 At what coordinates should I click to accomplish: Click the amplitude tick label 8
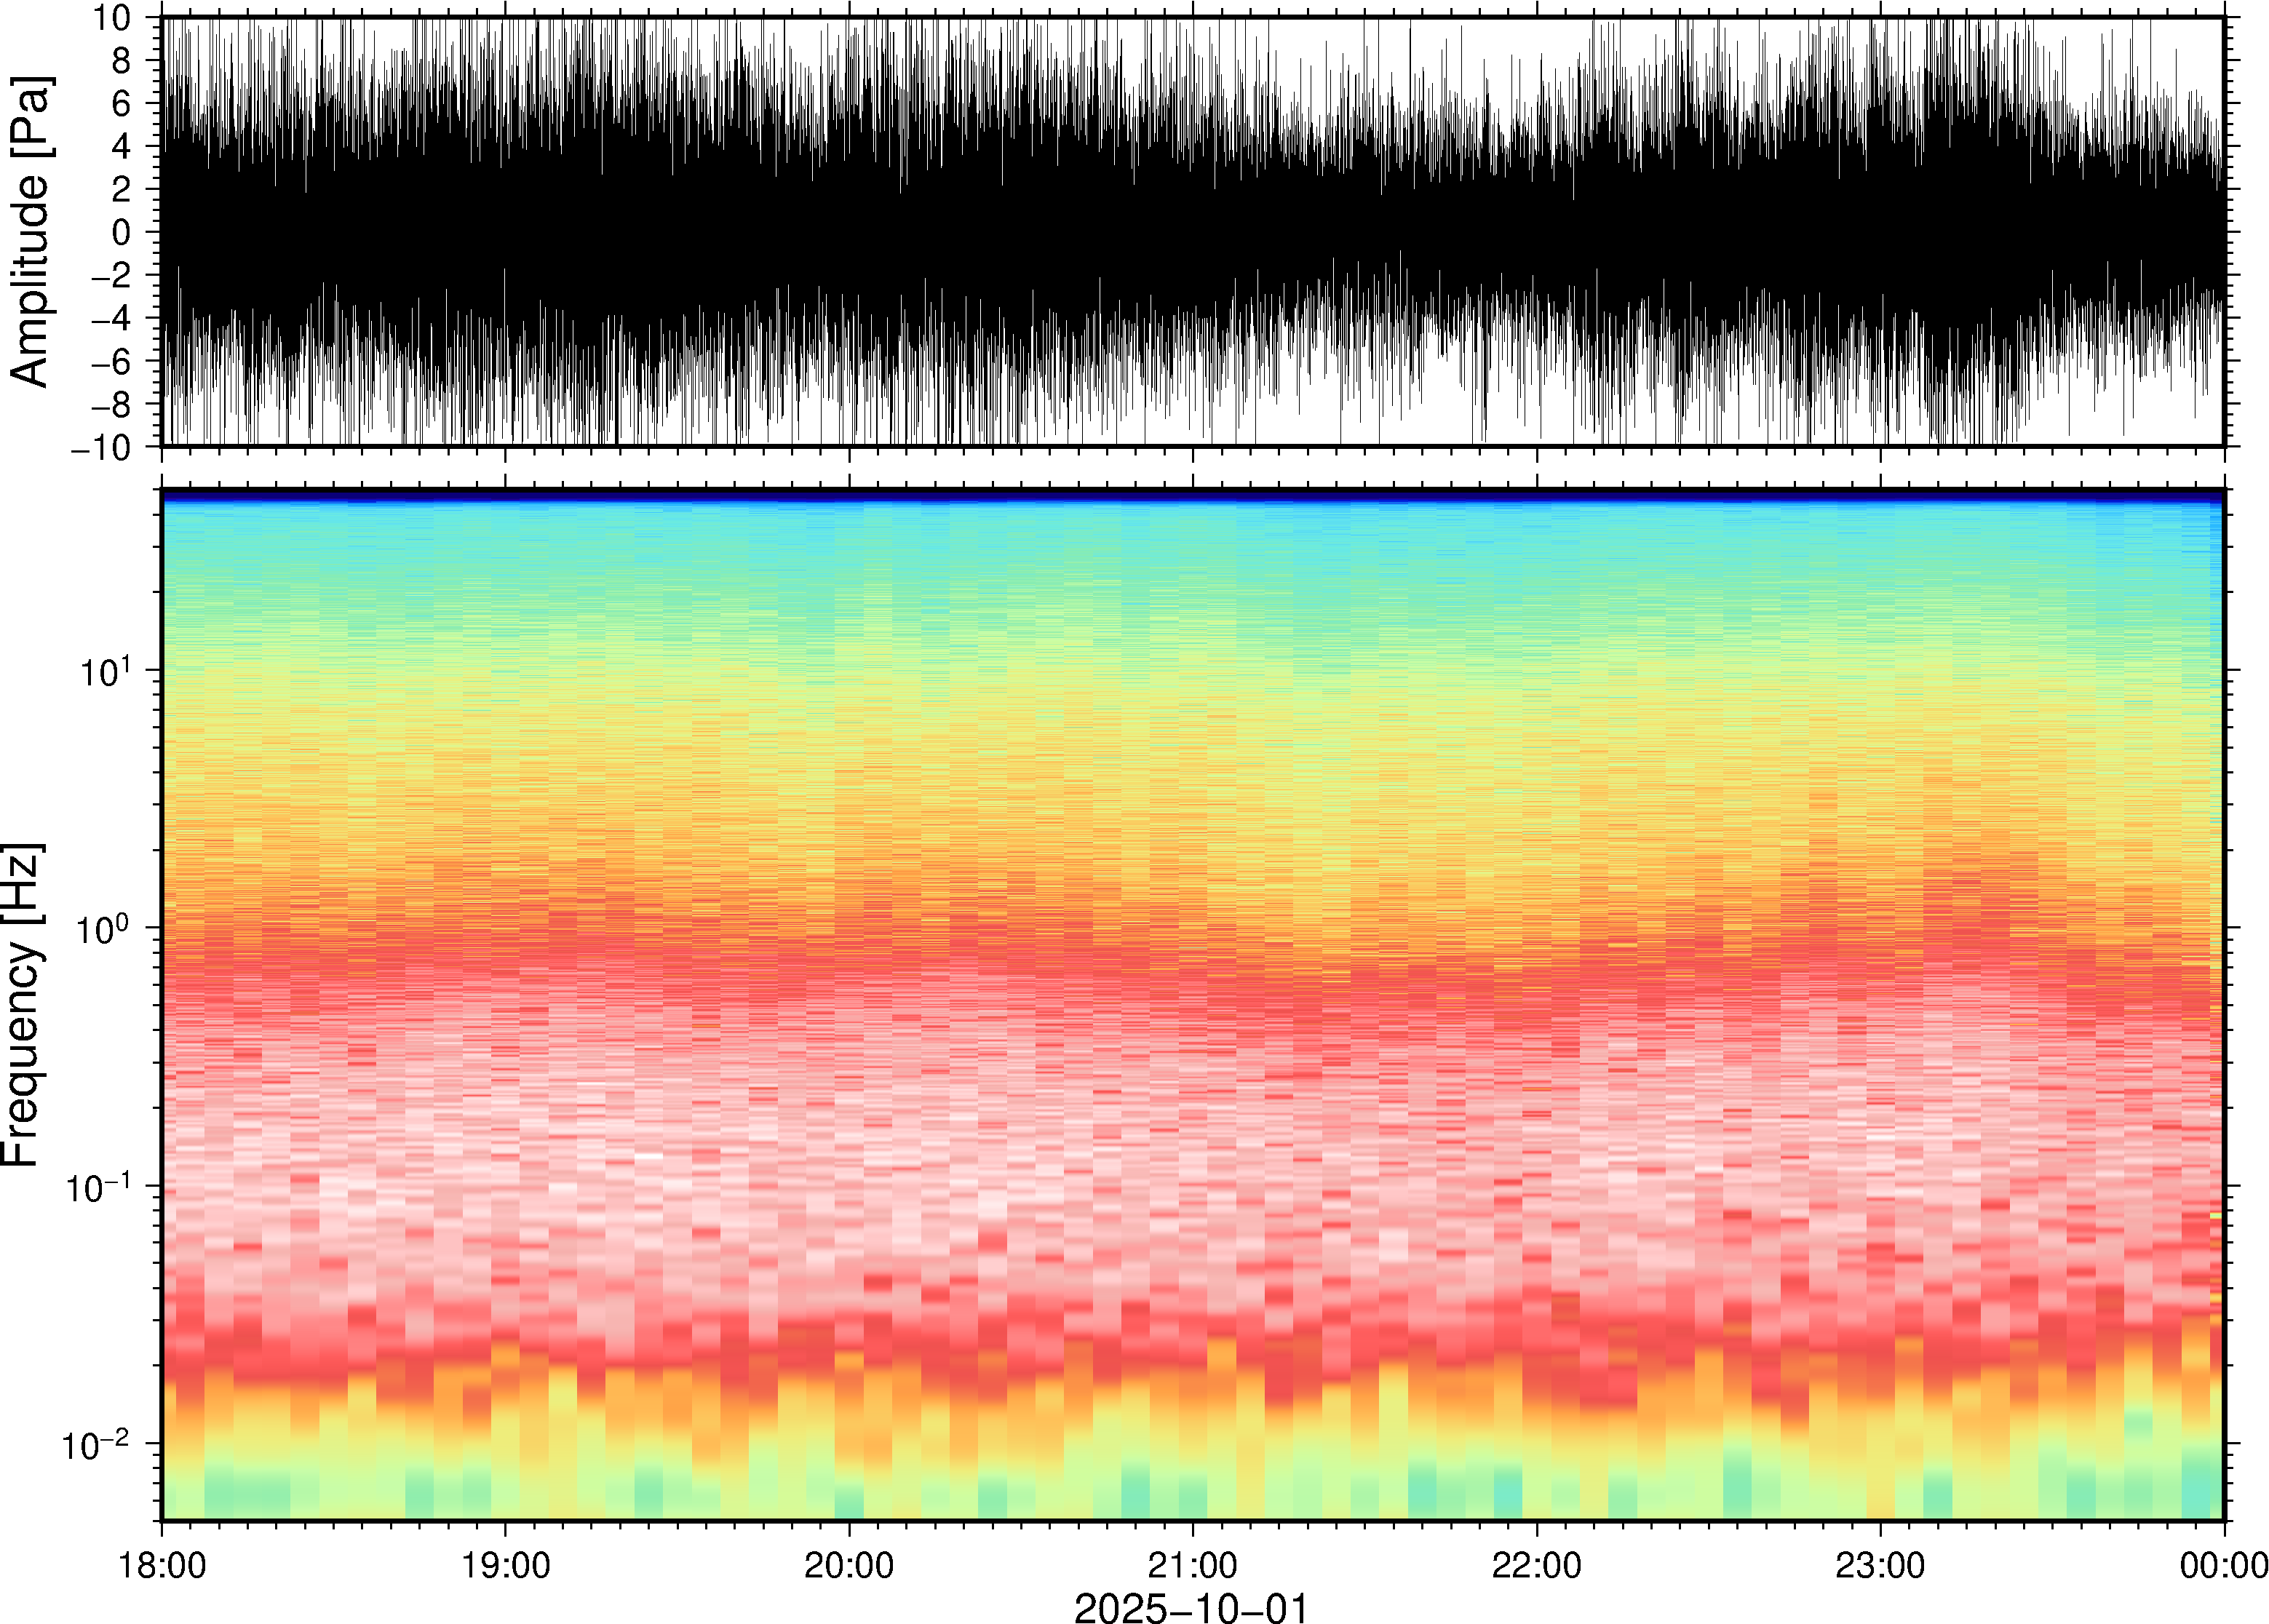pos(121,61)
